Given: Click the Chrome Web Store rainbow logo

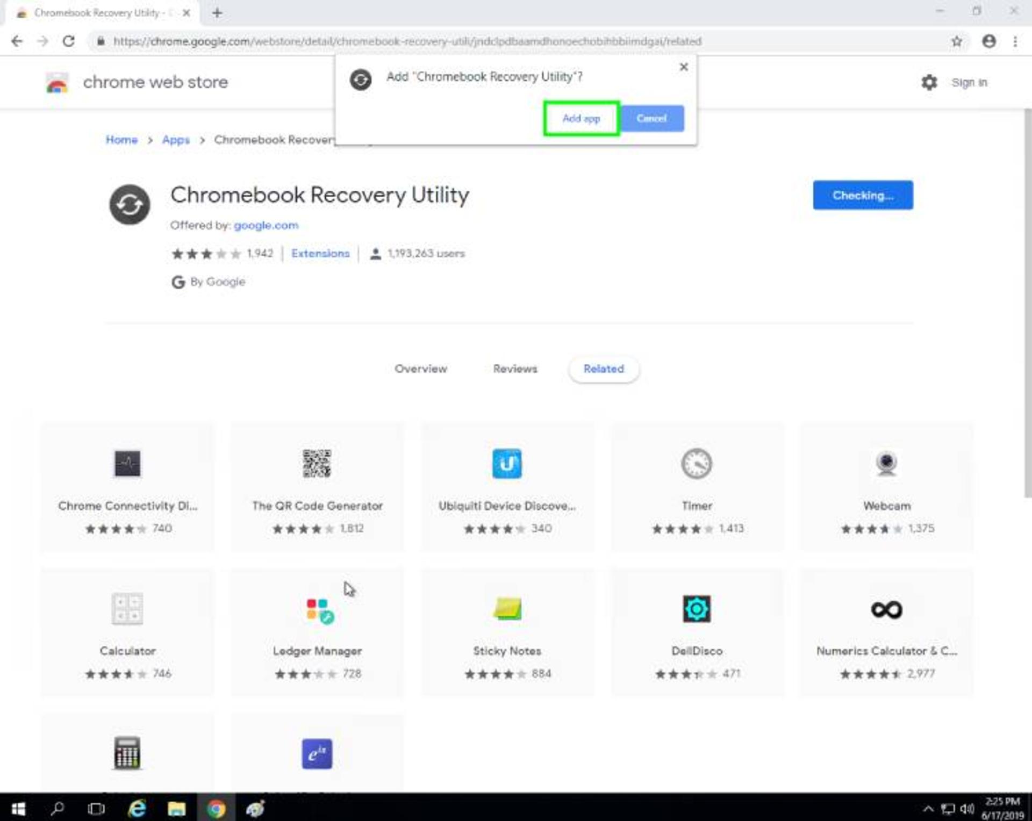Looking at the screenshot, I should coord(57,82).
